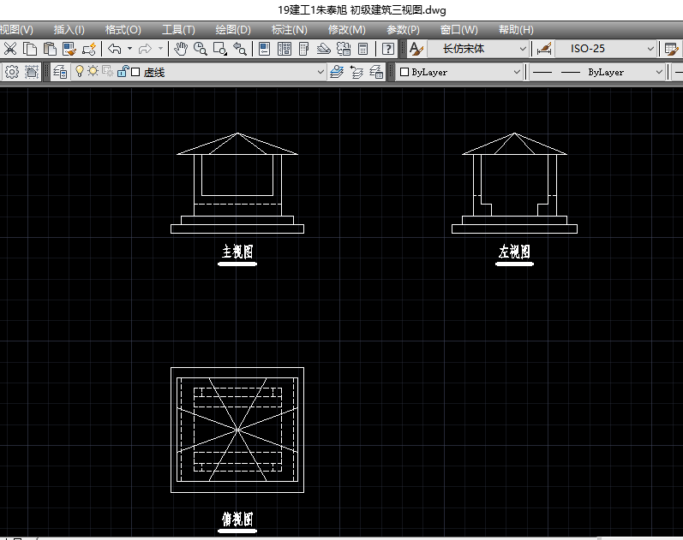Image resolution: width=683 pixels, height=540 pixels.
Task: Open the 标注(N) menu
Action: [x=288, y=29]
